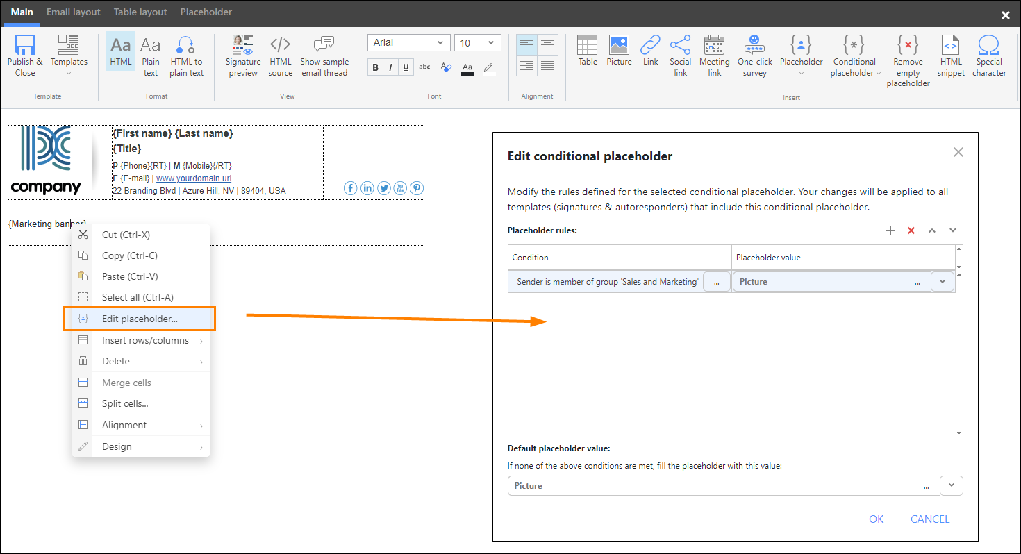1021x554 pixels.
Task: Insert an HTML snippet
Action: (950, 56)
